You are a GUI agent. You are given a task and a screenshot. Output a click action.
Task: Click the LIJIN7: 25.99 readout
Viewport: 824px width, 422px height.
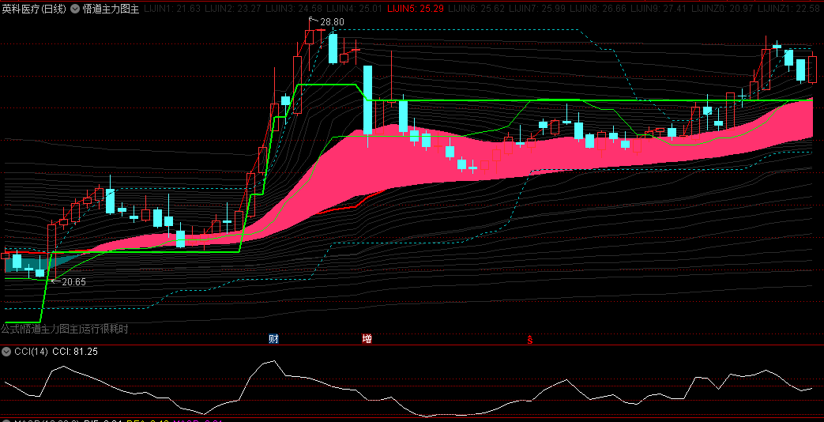pyautogui.click(x=537, y=9)
